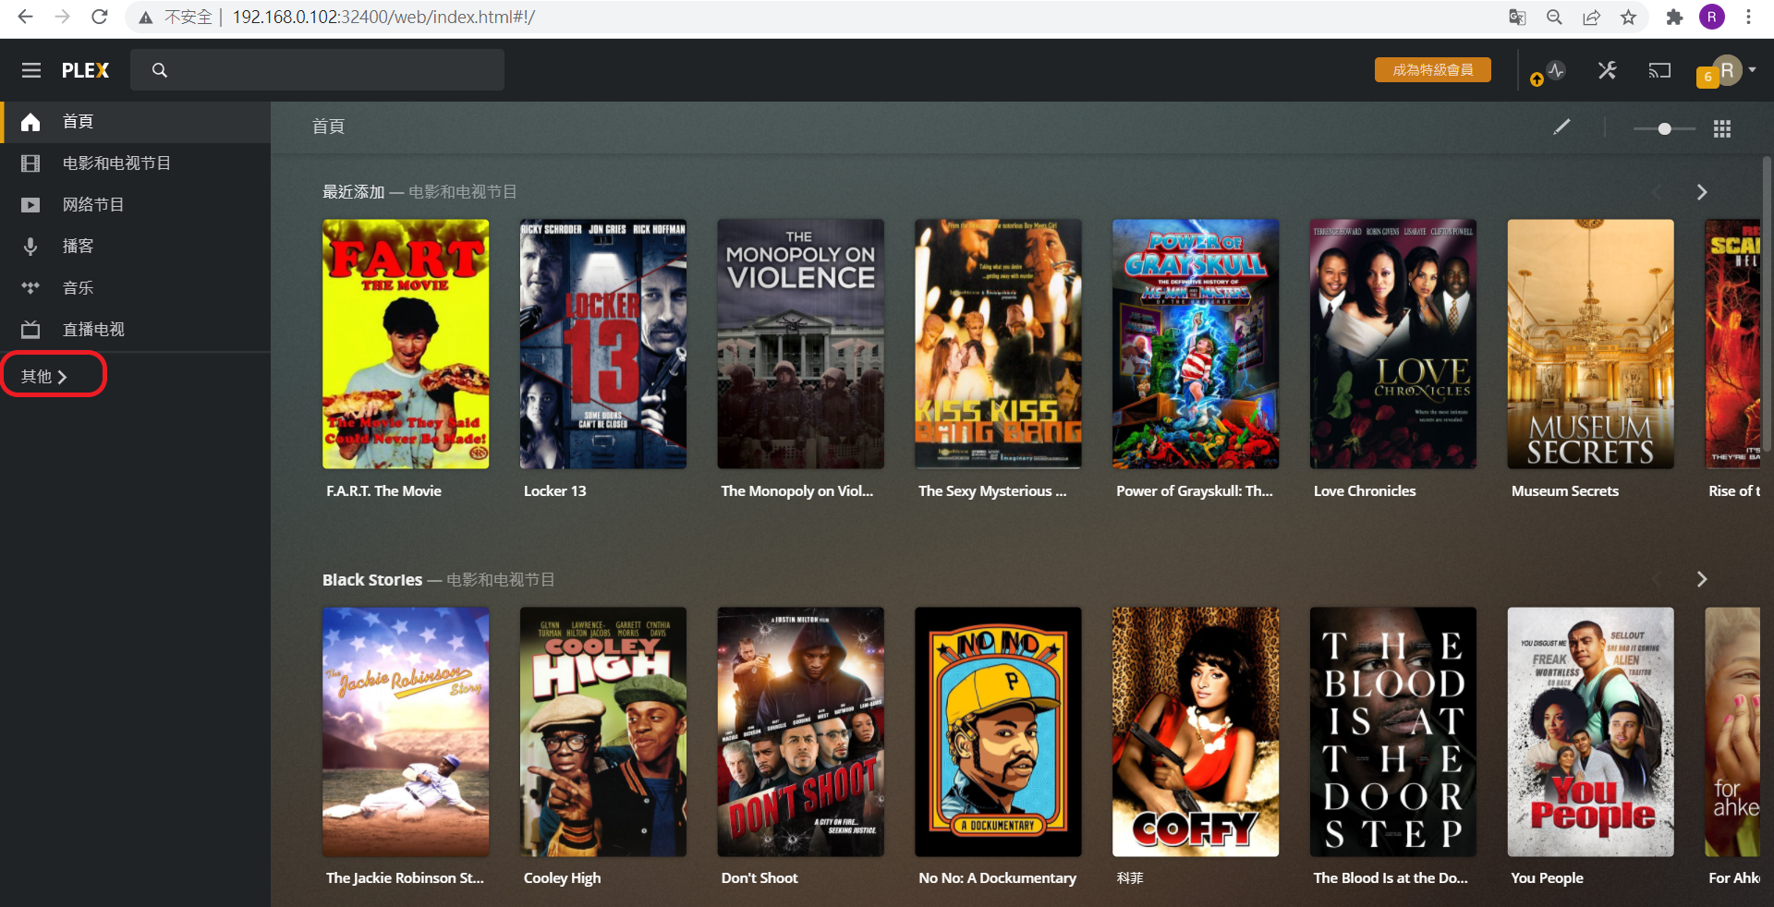
Task: Open Don't Shoot poster
Action: click(x=801, y=732)
